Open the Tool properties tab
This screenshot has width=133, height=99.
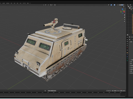pos(127,37)
